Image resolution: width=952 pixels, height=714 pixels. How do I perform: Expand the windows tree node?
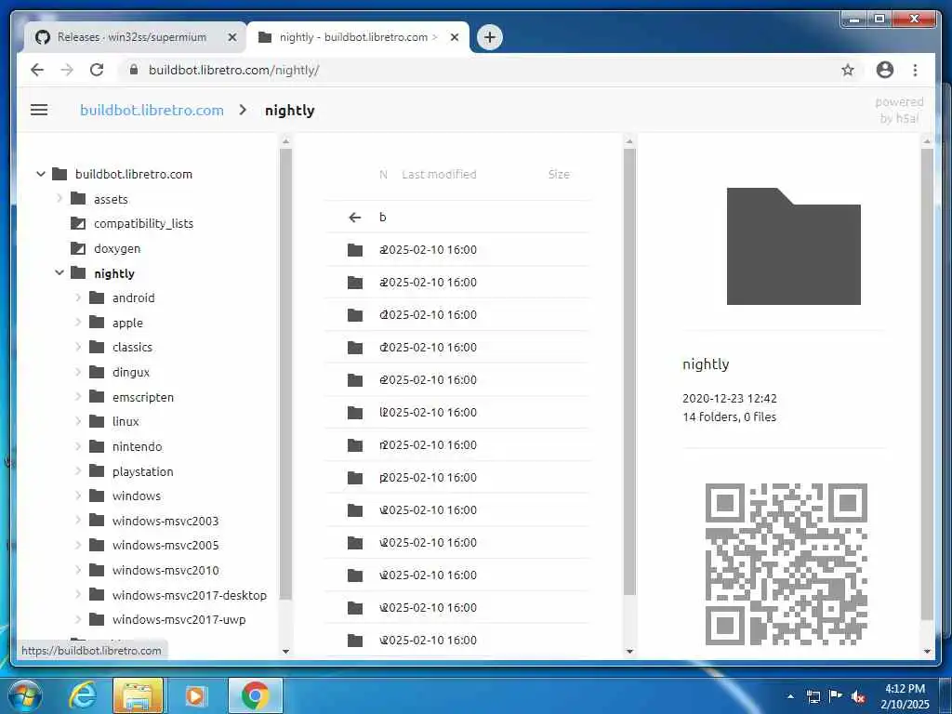(78, 496)
